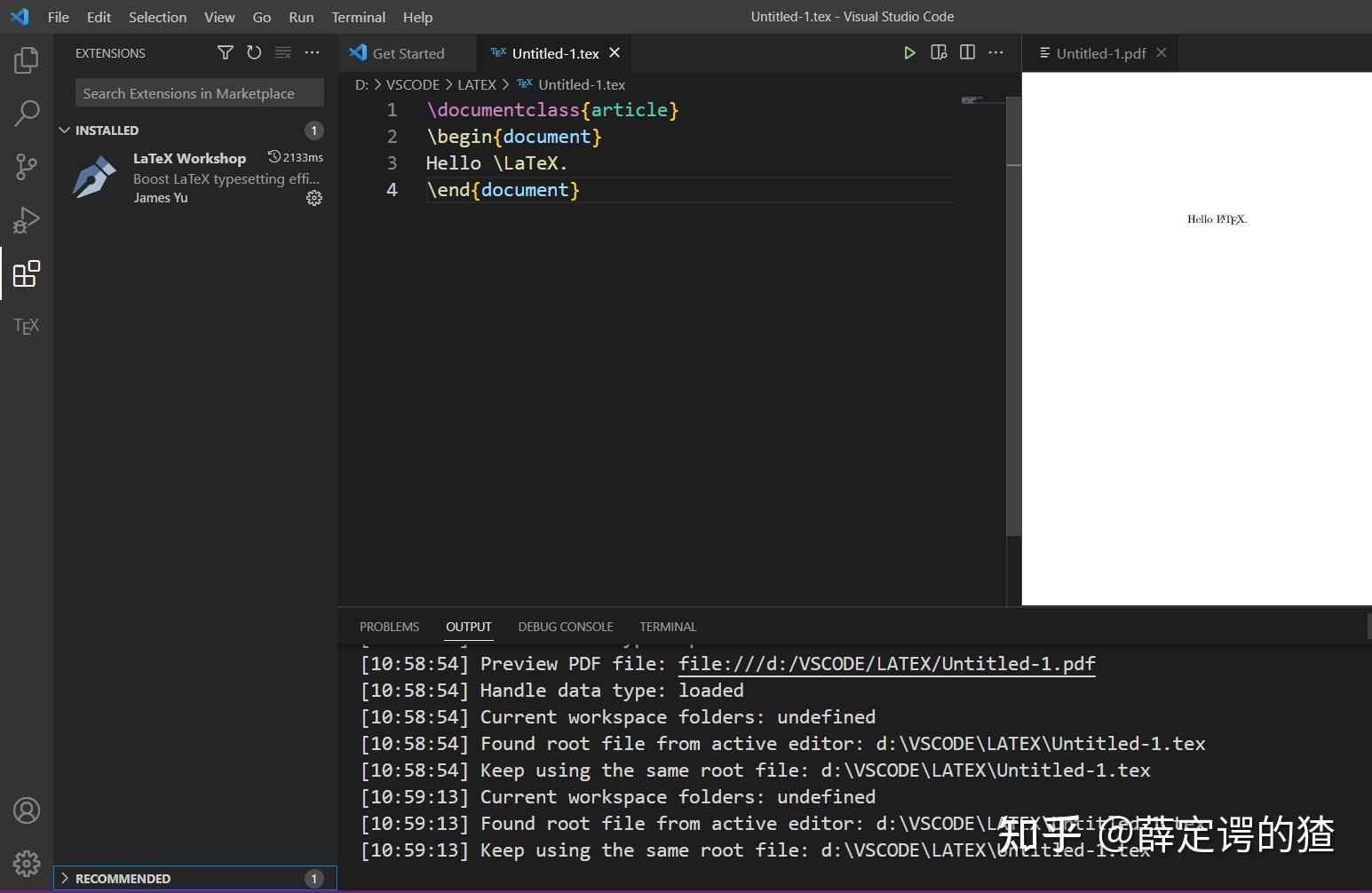Open the Search view in activity bar
Screen dimensions: 1372x893
click(x=27, y=113)
